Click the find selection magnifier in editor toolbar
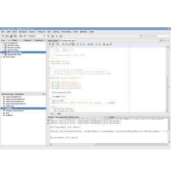Viewport: 171px width, 171px height. pos(63,44)
